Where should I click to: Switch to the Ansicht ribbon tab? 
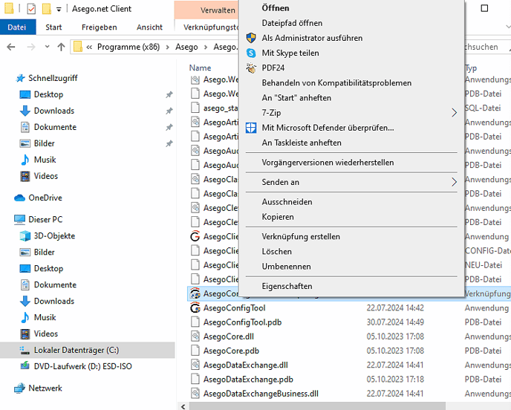pyautogui.click(x=149, y=27)
